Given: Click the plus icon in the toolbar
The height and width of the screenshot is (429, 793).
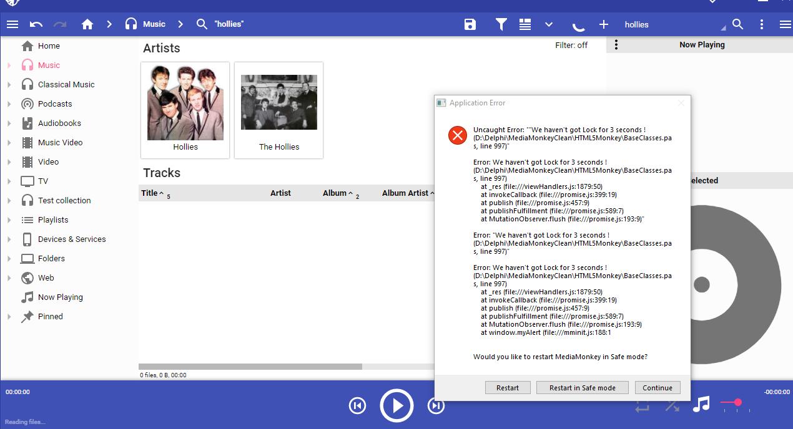Looking at the screenshot, I should [x=603, y=24].
